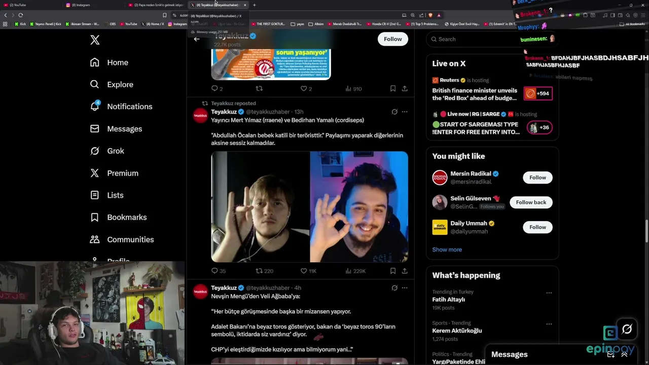The height and width of the screenshot is (365, 649).
Task: Open the Albüm bookmarks folder
Action: pyautogui.click(x=316, y=24)
